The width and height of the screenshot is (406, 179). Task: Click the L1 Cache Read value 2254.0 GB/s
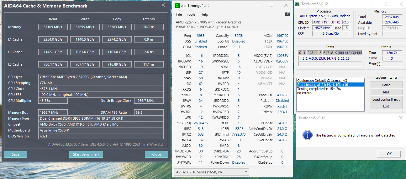[x=53, y=39]
